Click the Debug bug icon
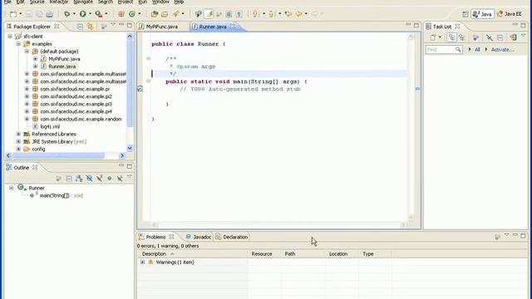Screen dimensions: 532x299 (x=66, y=14)
